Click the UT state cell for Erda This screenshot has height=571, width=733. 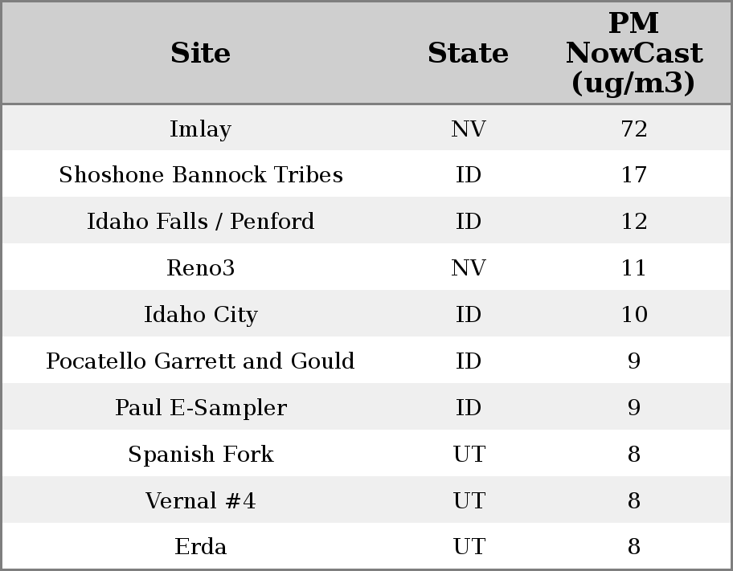tap(468, 547)
